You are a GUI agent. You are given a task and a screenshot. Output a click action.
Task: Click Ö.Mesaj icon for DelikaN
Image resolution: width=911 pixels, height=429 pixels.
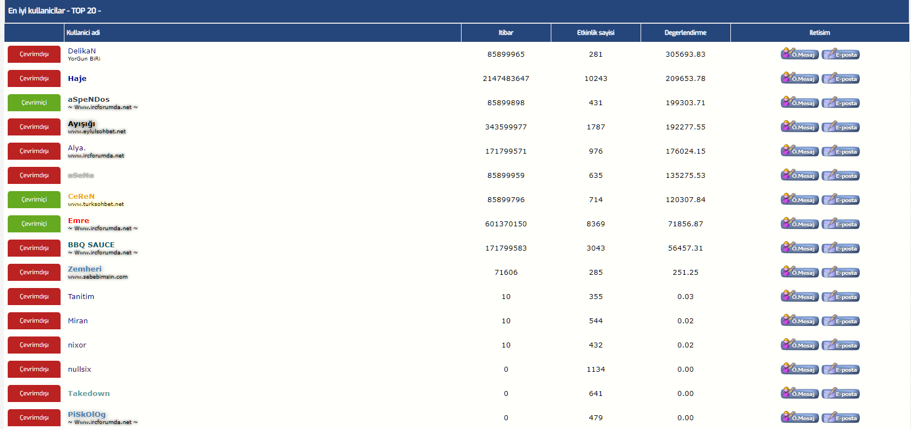click(x=799, y=54)
